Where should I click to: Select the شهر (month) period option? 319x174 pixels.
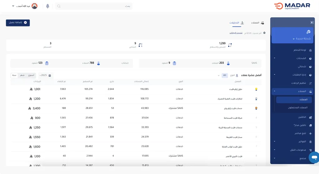point(23,75)
